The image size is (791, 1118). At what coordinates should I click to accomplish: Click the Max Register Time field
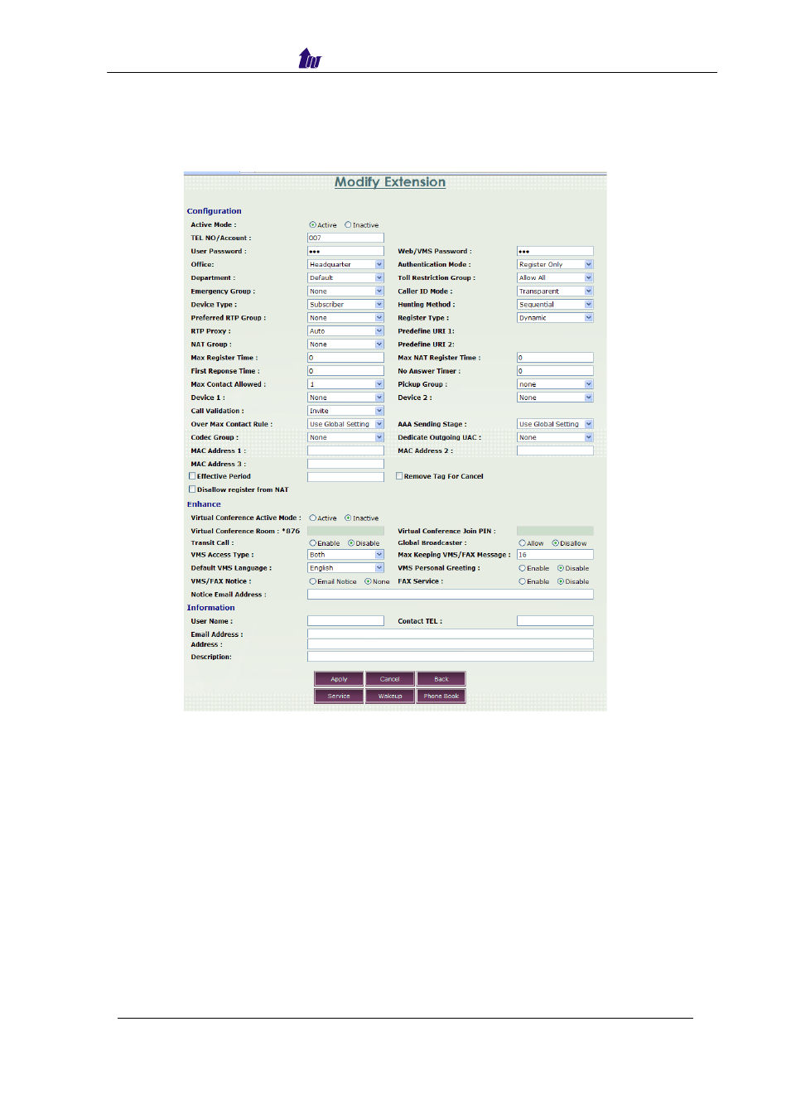point(345,358)
